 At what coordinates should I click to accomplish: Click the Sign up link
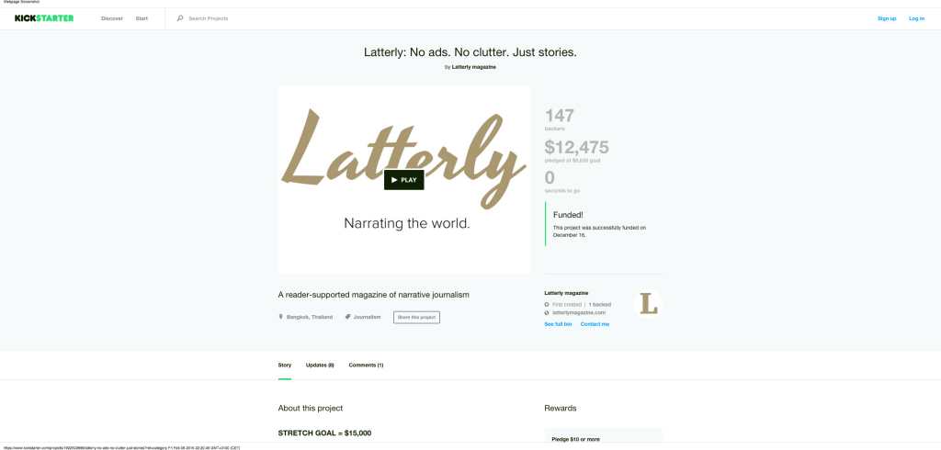click(887, 18)
